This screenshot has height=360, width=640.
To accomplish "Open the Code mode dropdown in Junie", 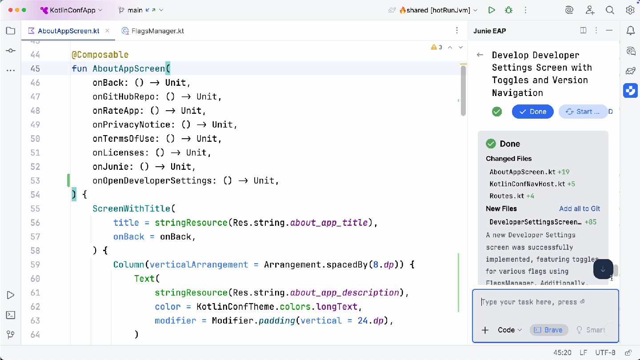I will tap(510, 330).
